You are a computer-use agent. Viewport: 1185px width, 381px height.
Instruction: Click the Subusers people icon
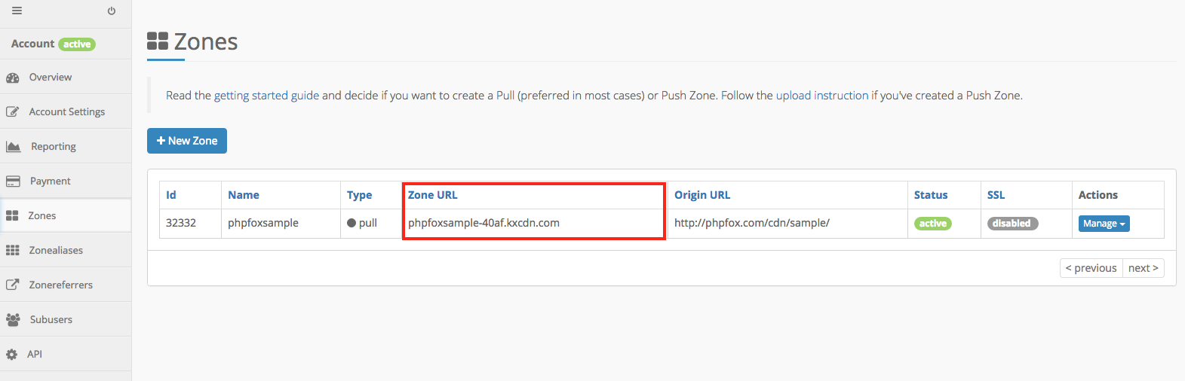click(x=13, y=320)
